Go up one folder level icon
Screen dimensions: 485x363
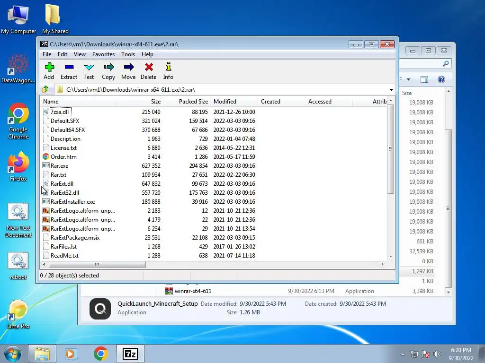pos(45,89)
